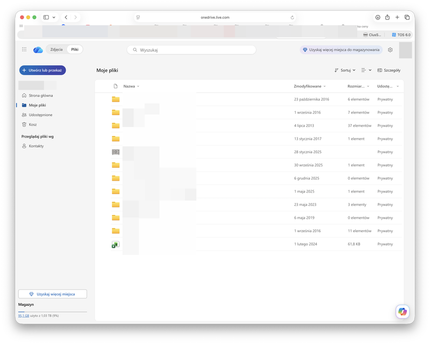Click the 61,8 KB size cell
The image size is (430, 344).
(354, 244)
